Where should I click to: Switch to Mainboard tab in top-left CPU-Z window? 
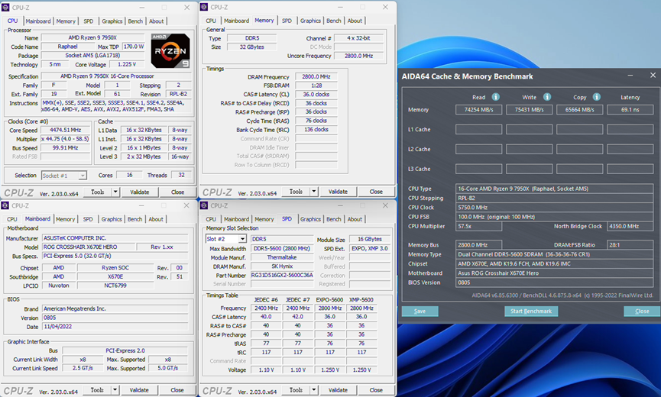point(38,21)
